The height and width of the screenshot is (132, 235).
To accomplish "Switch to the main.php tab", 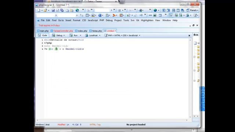I will (x=43, y=31).
